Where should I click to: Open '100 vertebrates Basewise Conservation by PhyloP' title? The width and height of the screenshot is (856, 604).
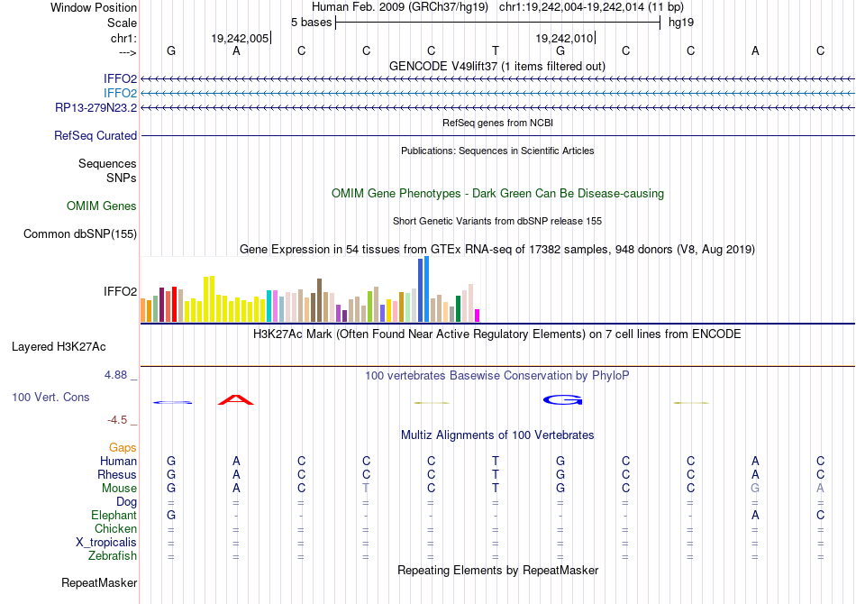(496, 376)
